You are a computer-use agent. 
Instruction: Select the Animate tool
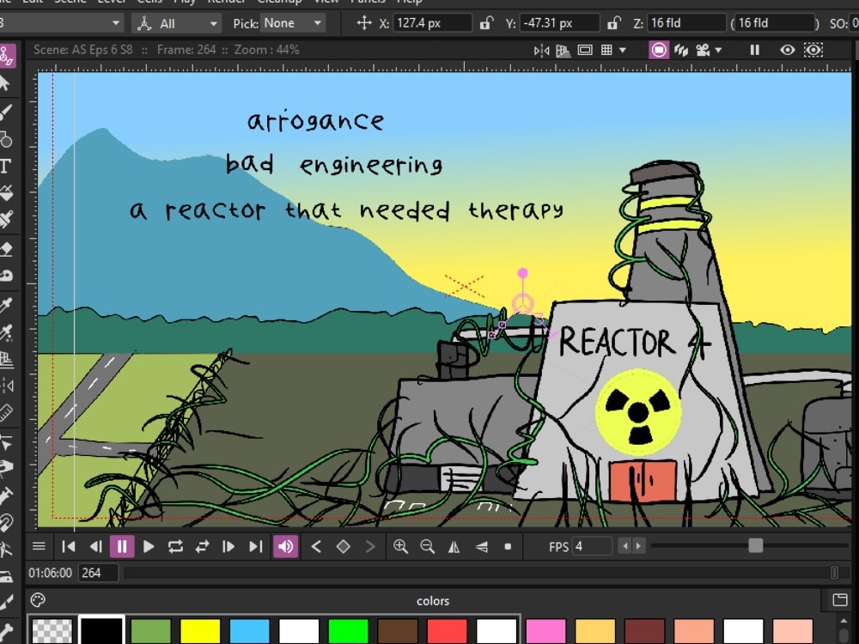[7, 56]
